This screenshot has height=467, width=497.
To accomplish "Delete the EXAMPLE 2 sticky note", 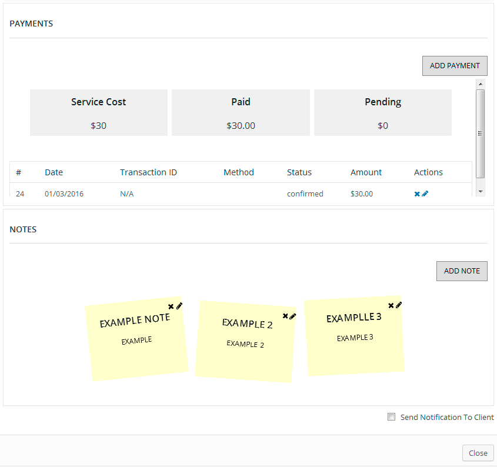I will coord(285,316).
